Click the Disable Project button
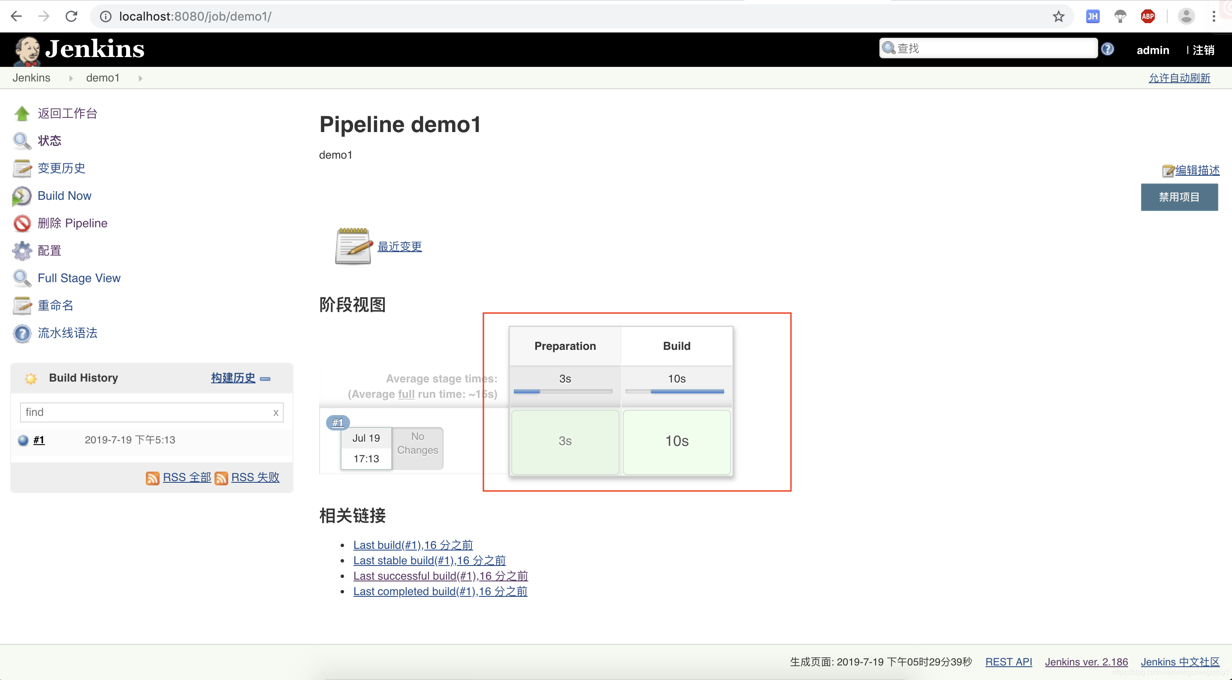Image resolution: width=1232 pixels, height=680 pixels. click(x=1179, y=197)
